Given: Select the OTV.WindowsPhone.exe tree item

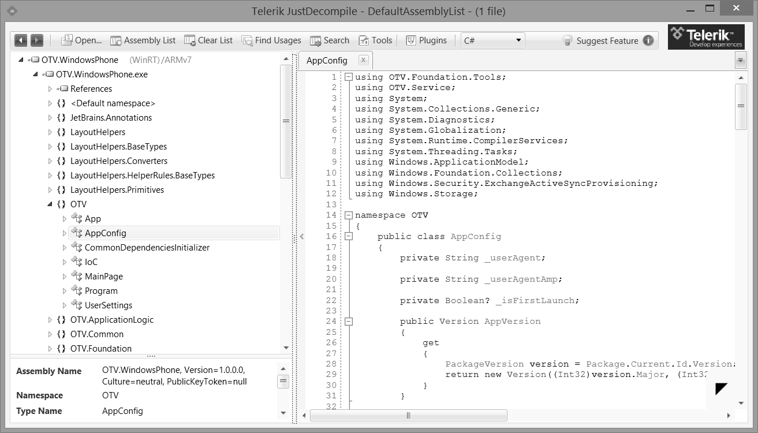Looking at the screenshot, I should click(x=102, y=74).
